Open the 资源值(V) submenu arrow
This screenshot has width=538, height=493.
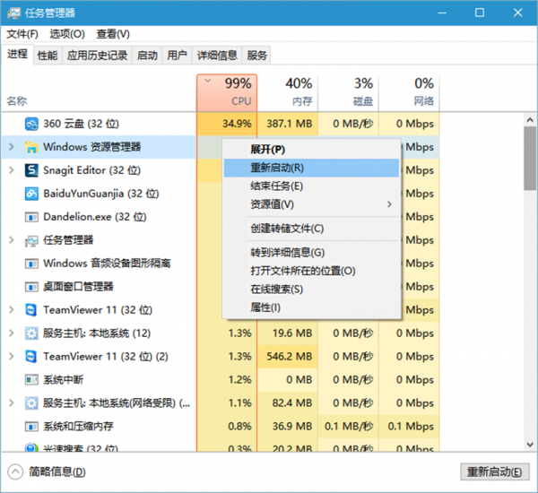coord(389,204)
